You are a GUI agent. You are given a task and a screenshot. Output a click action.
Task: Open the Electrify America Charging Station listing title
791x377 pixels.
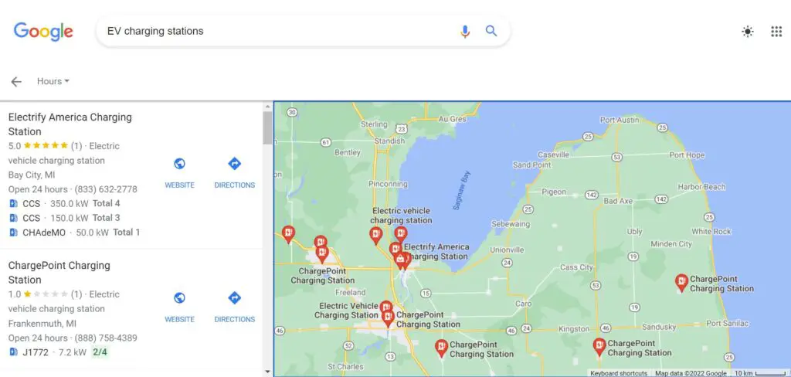click(70, 124)
